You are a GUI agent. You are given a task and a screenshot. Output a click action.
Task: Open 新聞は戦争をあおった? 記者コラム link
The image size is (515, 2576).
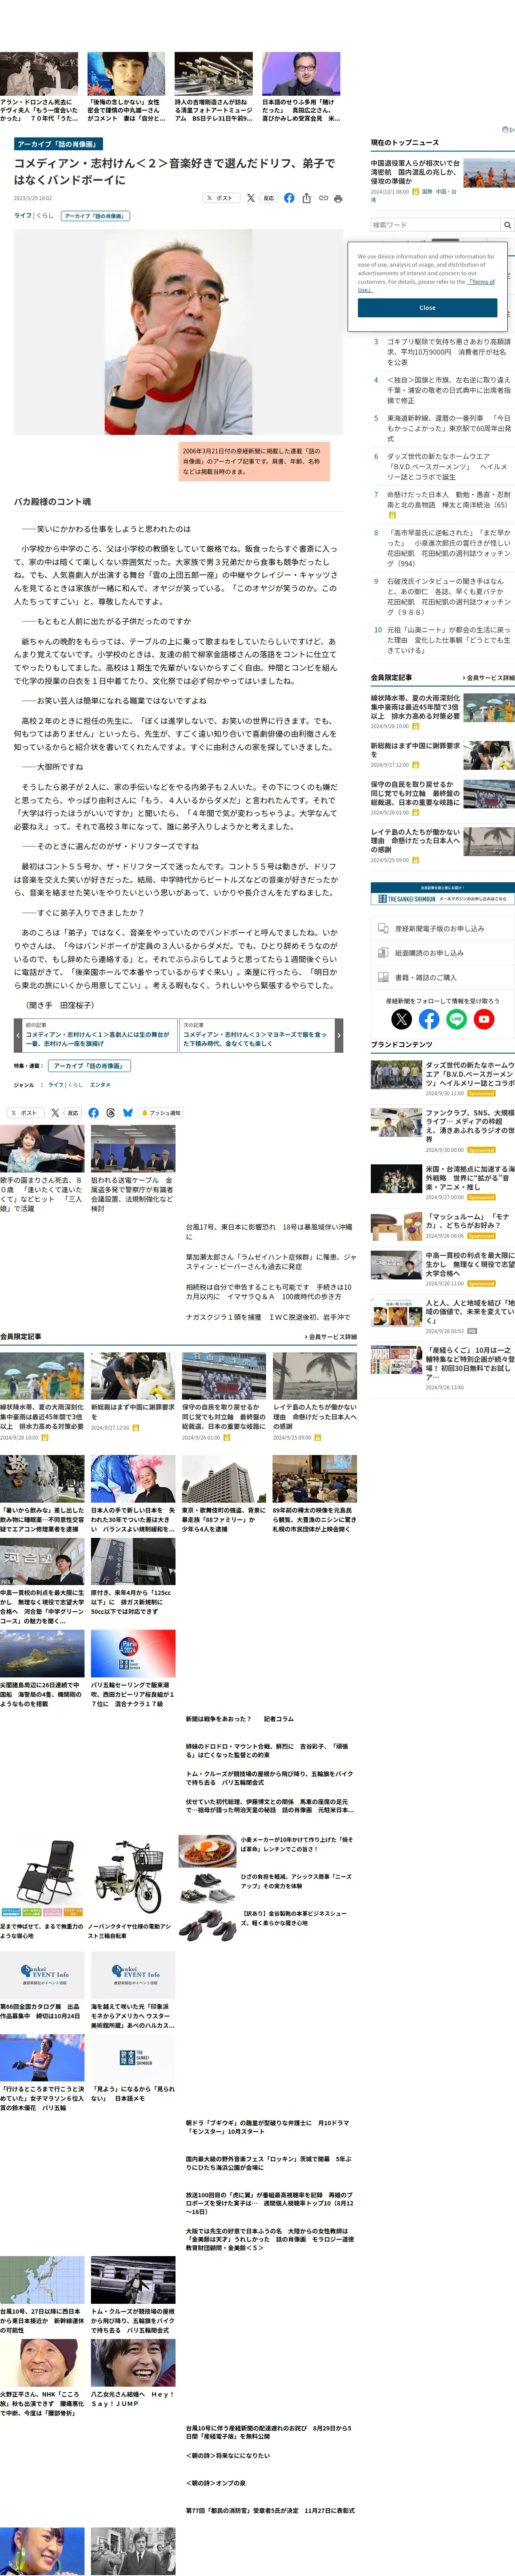pos(240,1719)
